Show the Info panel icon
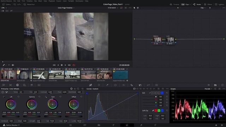 coord(222,85)
